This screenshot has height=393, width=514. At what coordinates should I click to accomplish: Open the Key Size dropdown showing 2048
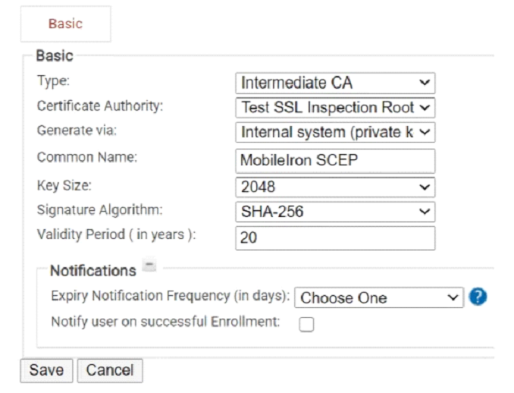[335, 187]
